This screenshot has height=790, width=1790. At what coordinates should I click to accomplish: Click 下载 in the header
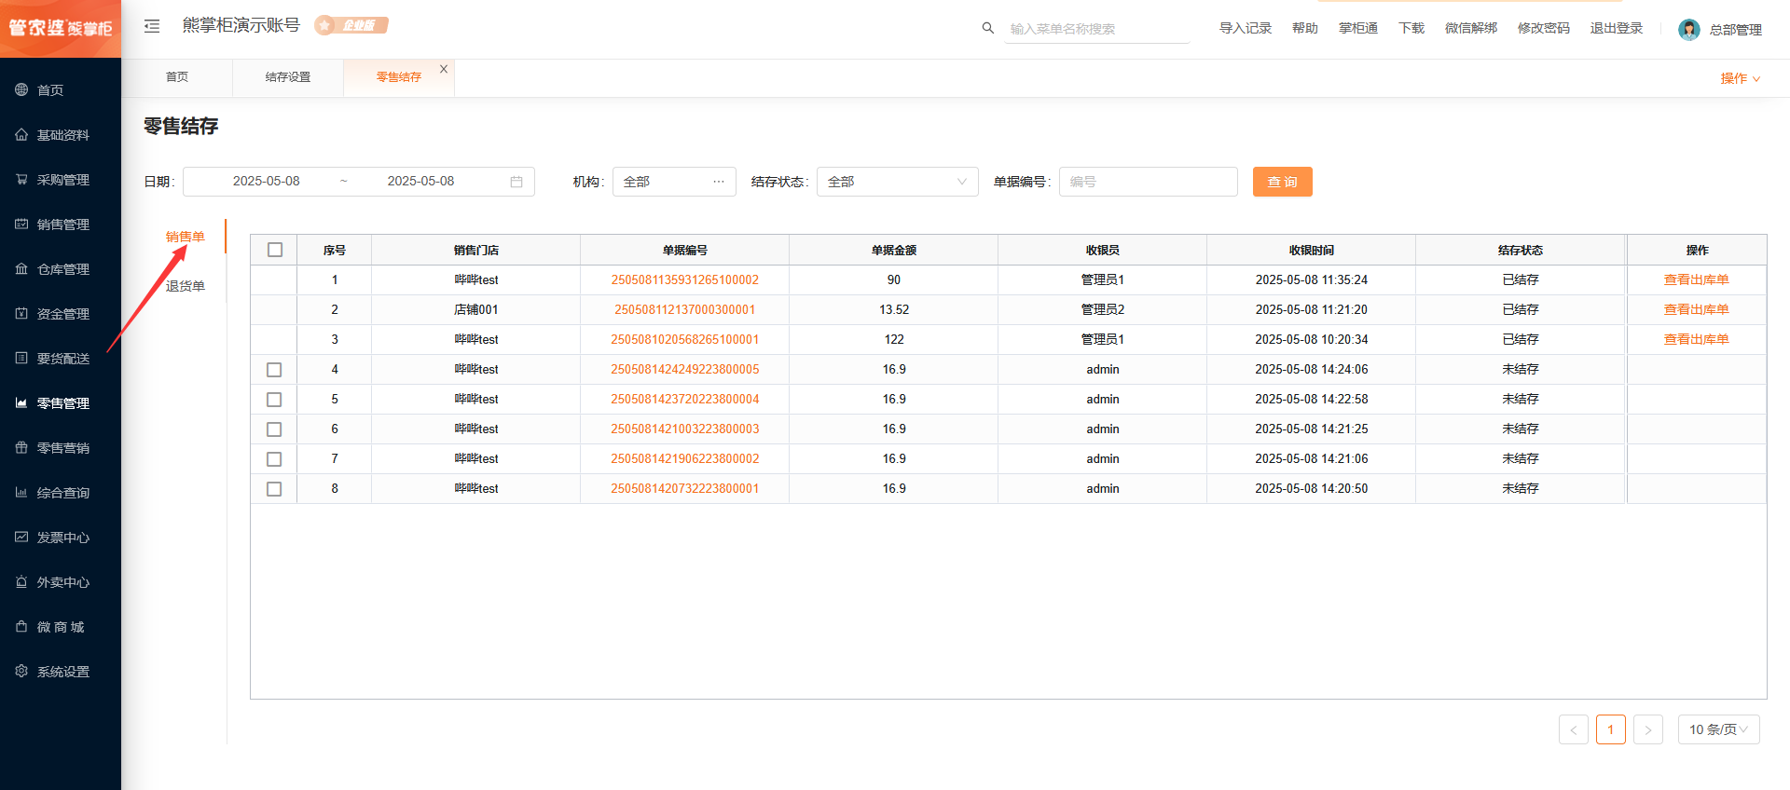[1411, 28]
